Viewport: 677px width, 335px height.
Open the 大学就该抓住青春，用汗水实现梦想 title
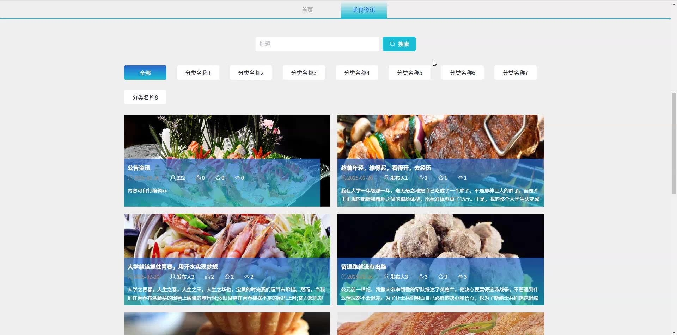tap(173, 267)
